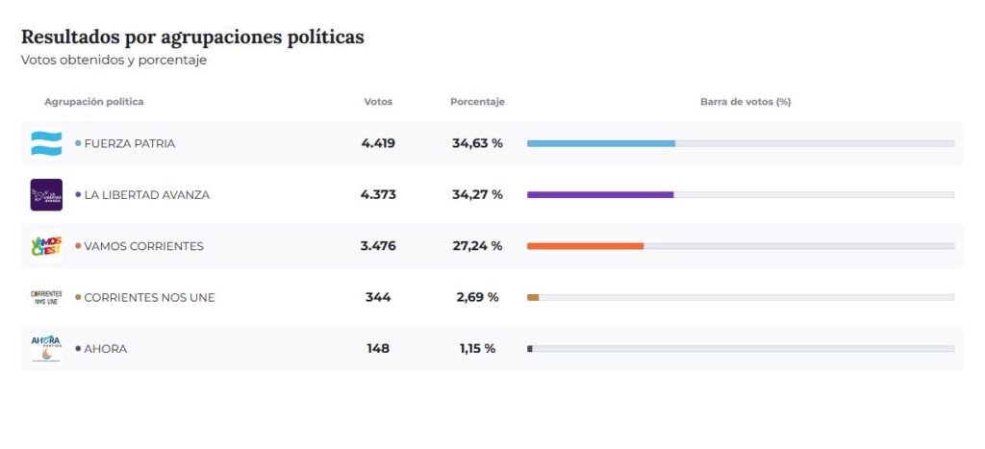Click the La Libertad Avanza purple logo
This screenshot has width=985, height=449.
click(x=46, y=195)
